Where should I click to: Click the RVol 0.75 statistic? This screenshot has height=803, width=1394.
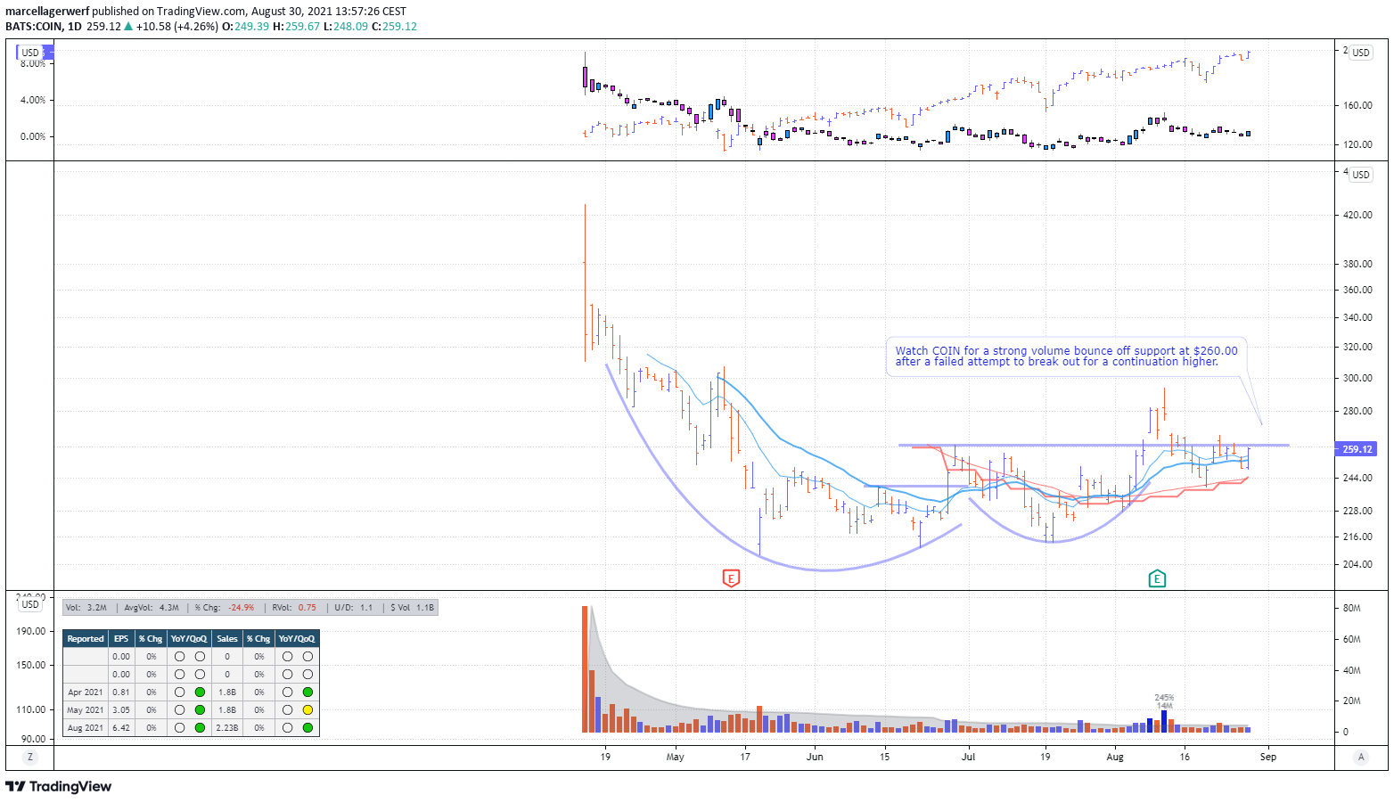tap(294, 607)
